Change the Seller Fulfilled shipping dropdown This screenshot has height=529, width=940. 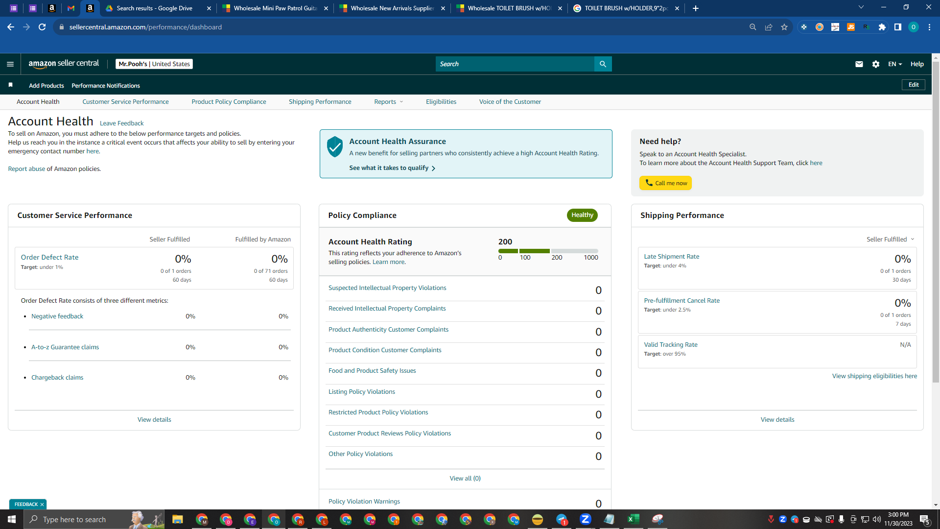891,240
